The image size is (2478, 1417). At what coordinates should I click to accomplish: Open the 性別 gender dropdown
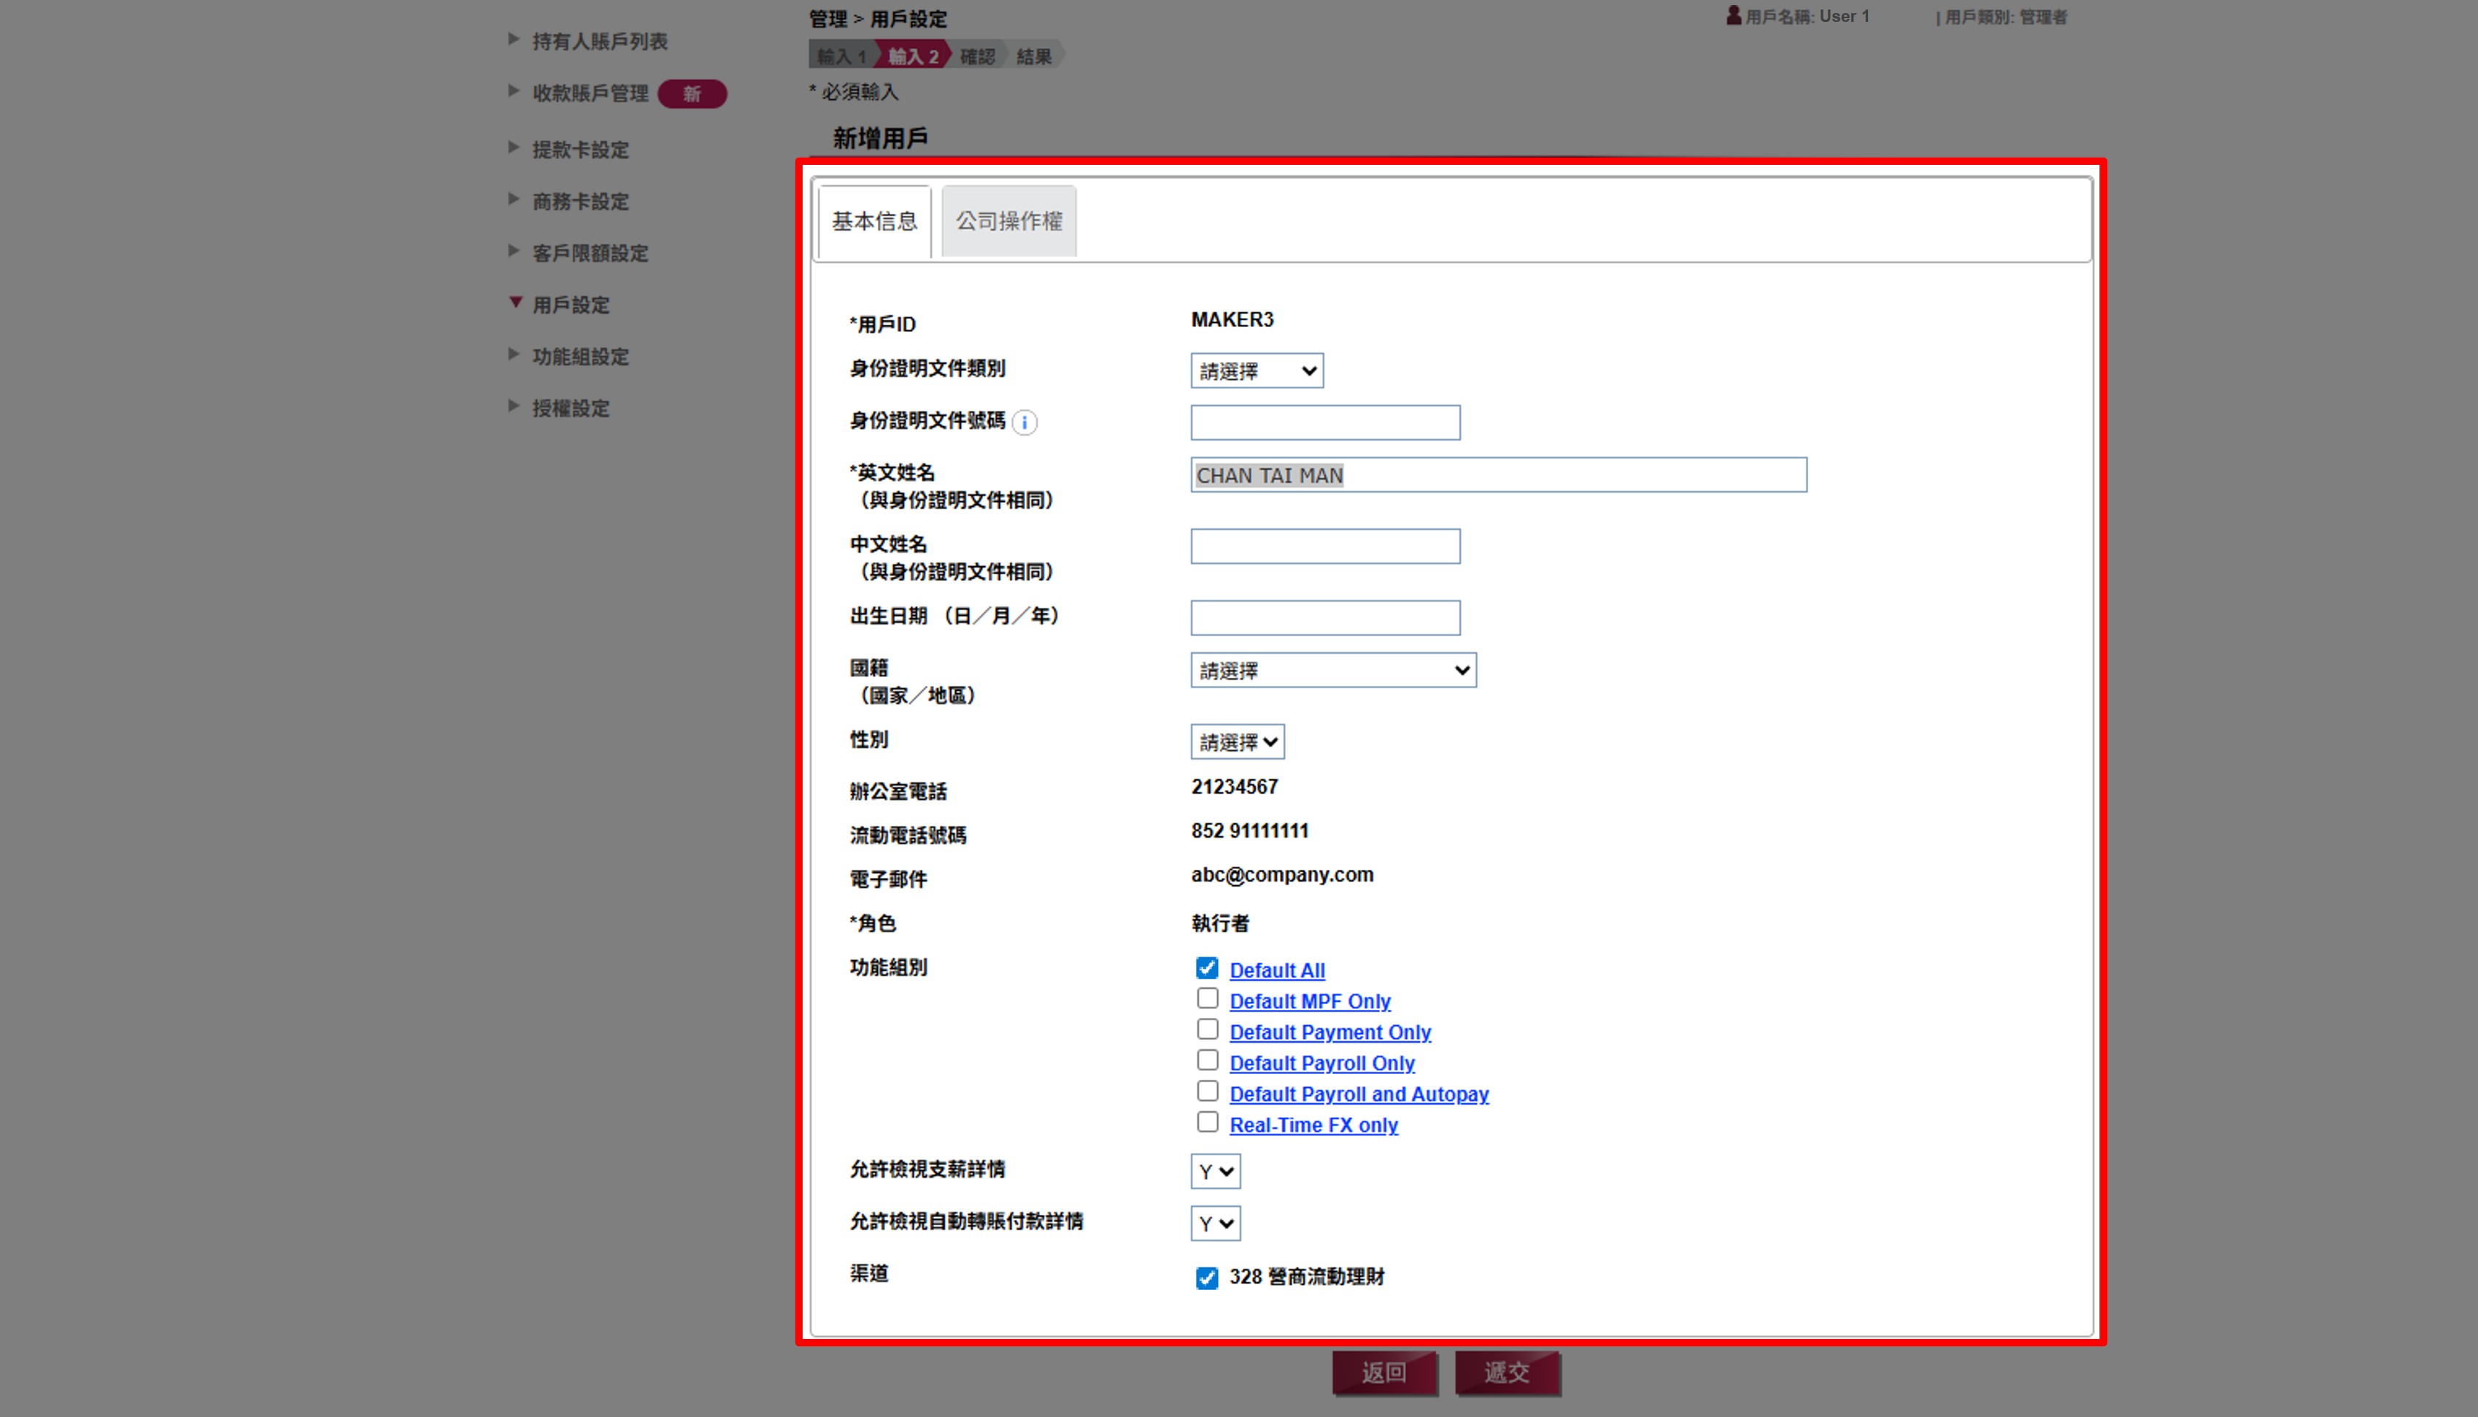tap(1235, 741)
